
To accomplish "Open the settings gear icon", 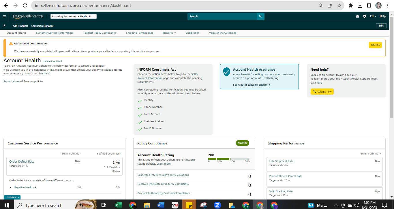I will pyautogui.click(x=365, y=16).
